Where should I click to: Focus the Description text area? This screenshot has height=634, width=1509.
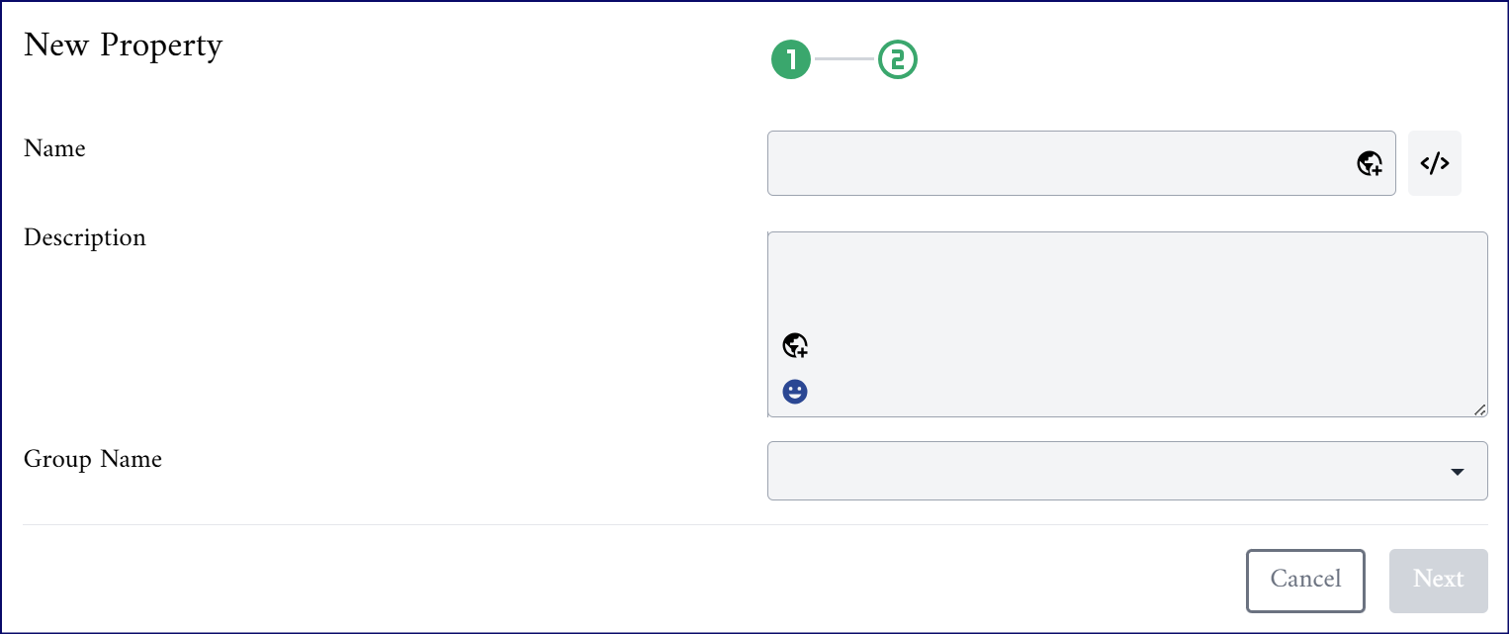[1127, 324]
